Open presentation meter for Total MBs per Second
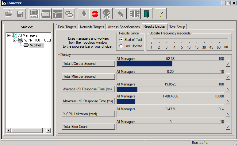Image resolution: width=238 pixels, height=146 pixels. (x=228, y=77)
